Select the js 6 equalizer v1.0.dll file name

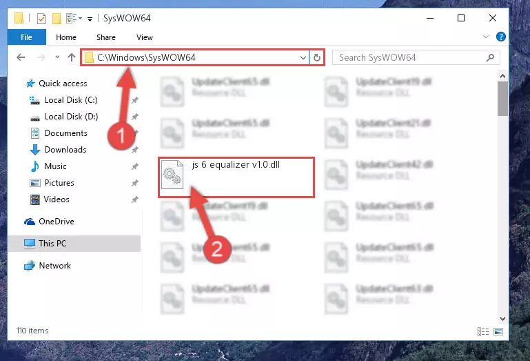coord(236,164)
